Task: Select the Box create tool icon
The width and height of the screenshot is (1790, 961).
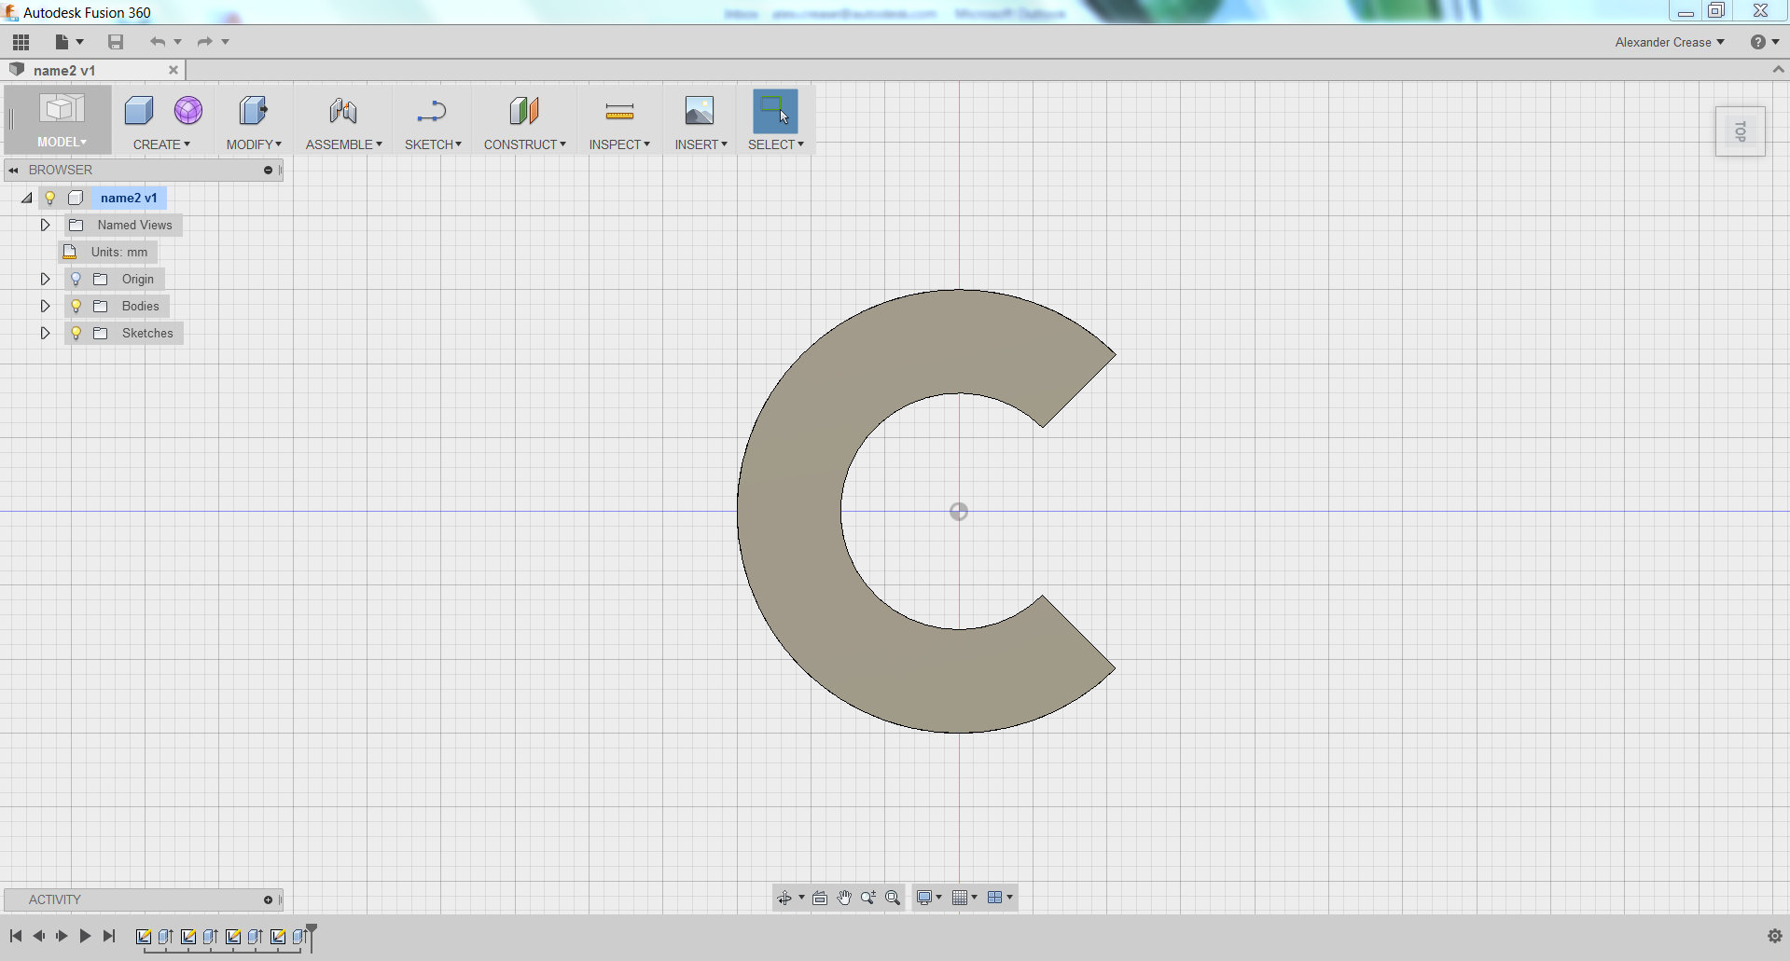Action: click(139, 111)
